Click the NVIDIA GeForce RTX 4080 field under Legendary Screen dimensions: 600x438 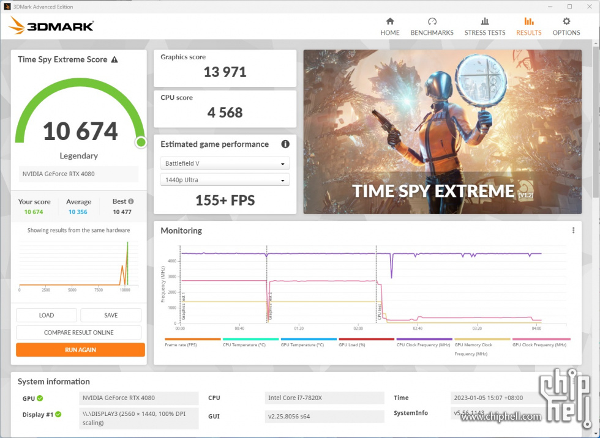pyautogui.click(x=79, y=174)
